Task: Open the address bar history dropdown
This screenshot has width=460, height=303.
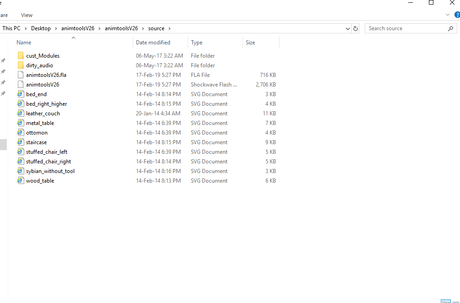Action: tap(347, 28)
